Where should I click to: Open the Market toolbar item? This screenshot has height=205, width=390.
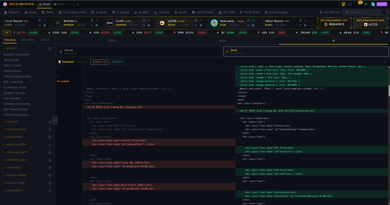141,12
